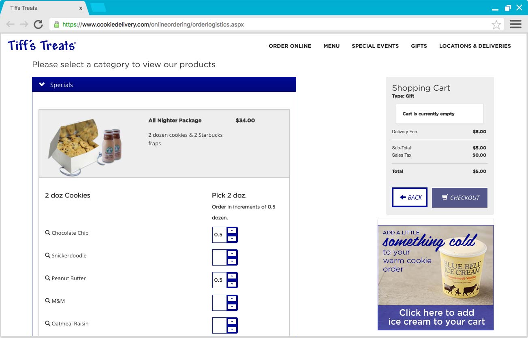Click the CHECKOUT button
The image size is (528, 338).
point(460,198)
